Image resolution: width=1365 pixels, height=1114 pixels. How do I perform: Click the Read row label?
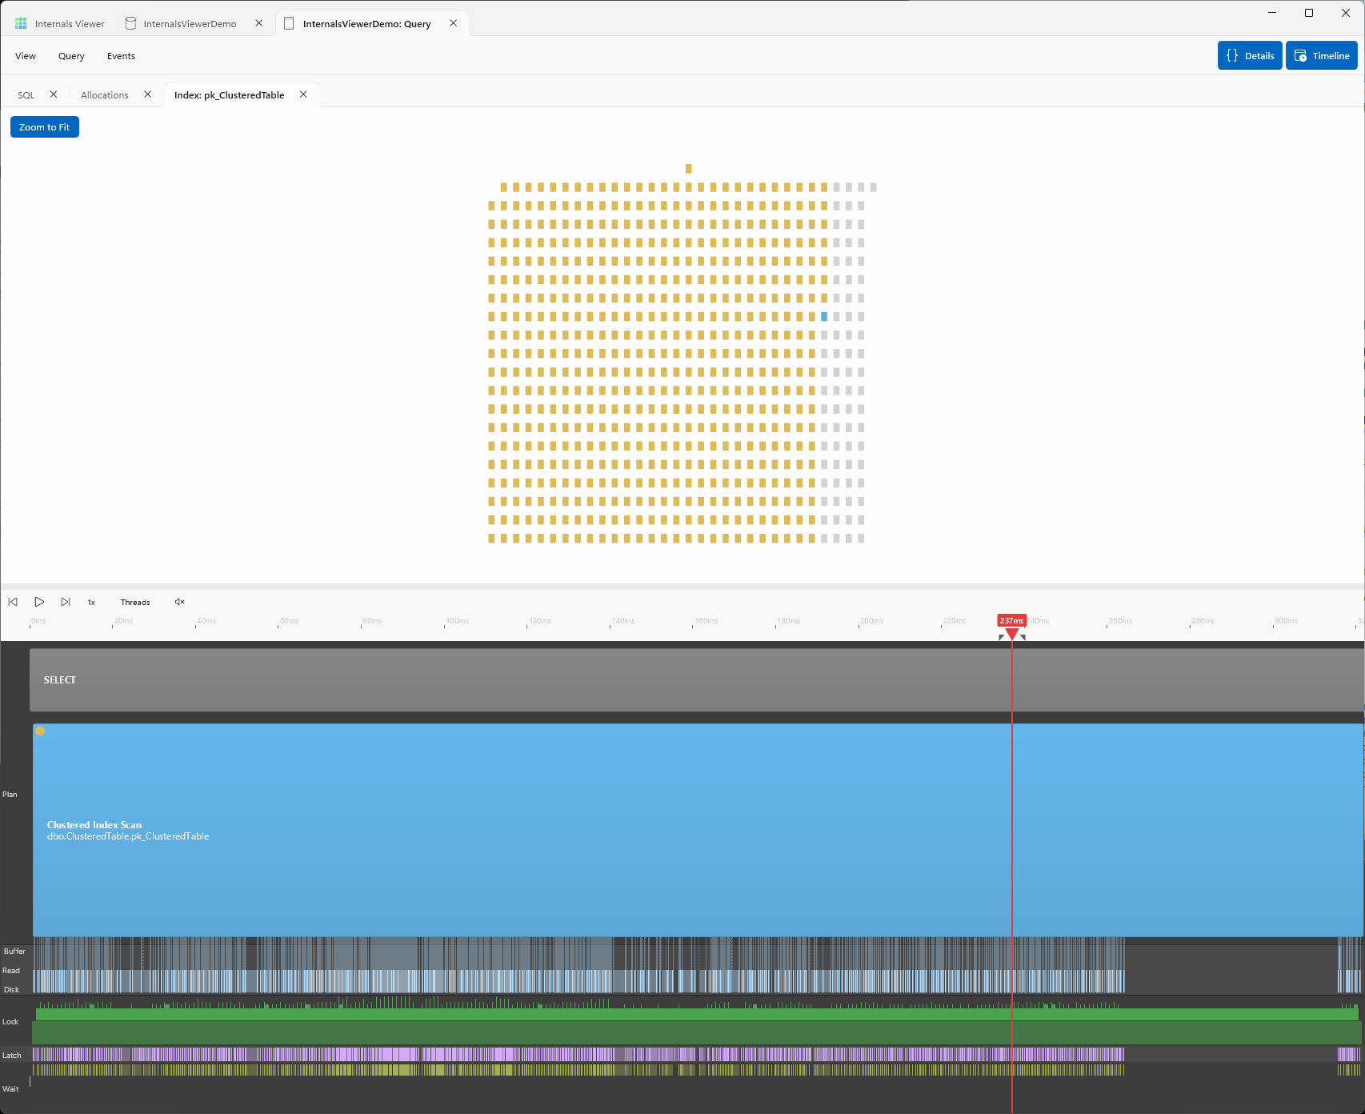pyautogui.click(x=11, y=971)
